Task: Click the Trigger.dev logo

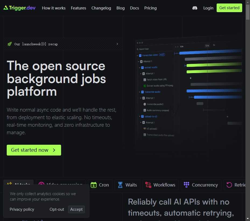Action: point(19,8)
